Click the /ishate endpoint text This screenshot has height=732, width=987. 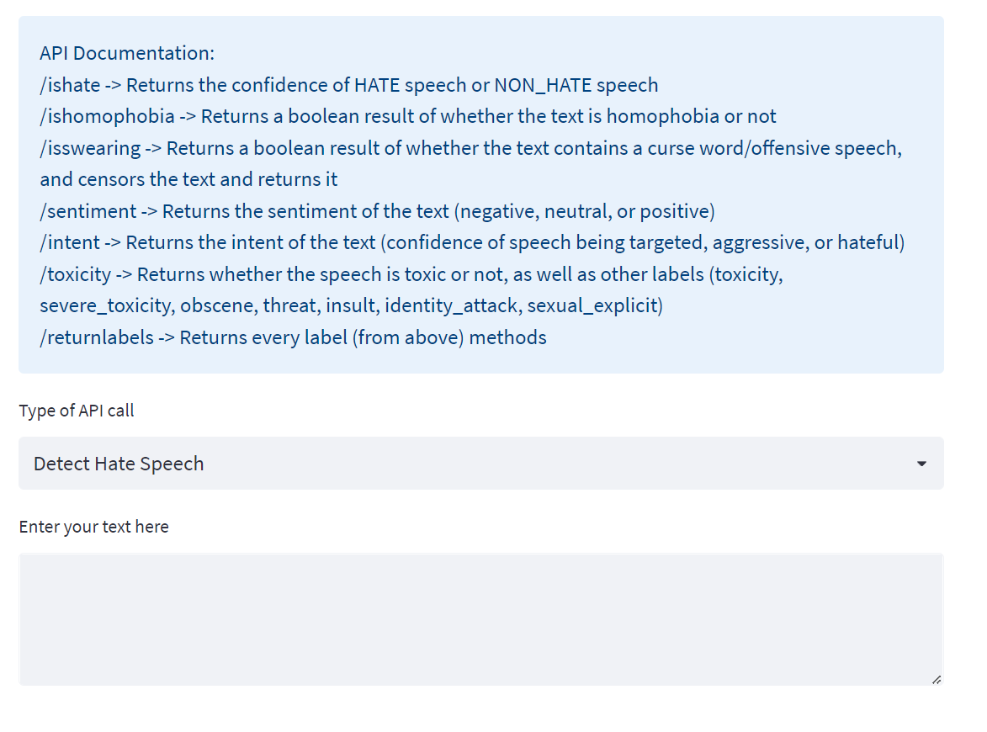pos(70,85)
